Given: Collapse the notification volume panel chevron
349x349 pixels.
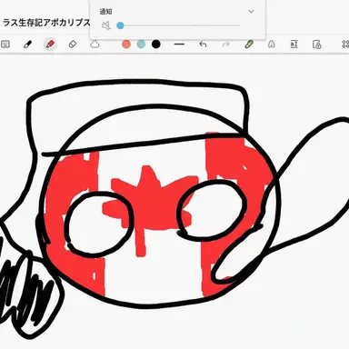Looking at the screenshot, I should pyautogui.click(x=251, y=12).
